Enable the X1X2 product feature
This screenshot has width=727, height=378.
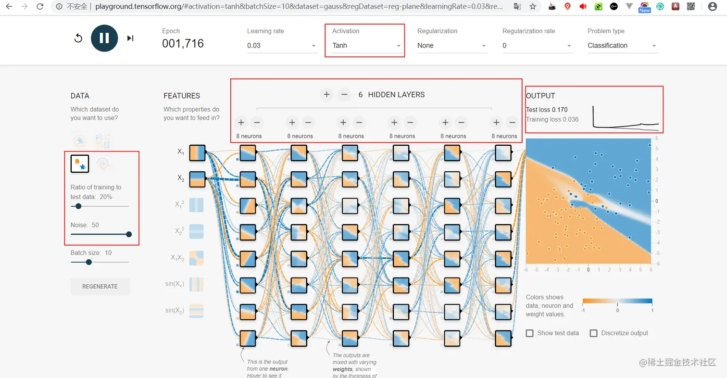pyautogui.click(x=197, y=258)
